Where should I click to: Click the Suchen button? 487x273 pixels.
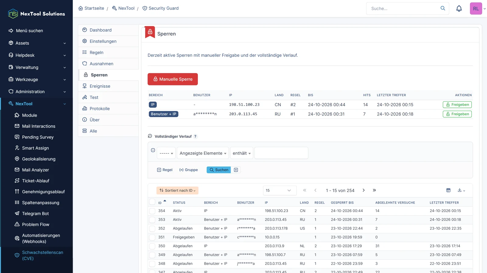click(x=219, y=170)
